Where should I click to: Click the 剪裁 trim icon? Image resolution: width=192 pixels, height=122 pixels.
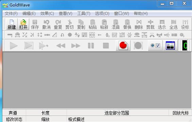coord(150,24)
